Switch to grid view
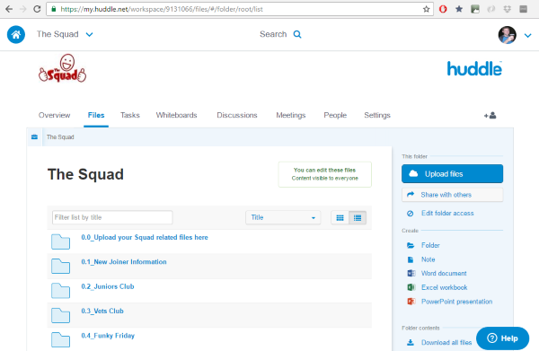 coord(340,218)
